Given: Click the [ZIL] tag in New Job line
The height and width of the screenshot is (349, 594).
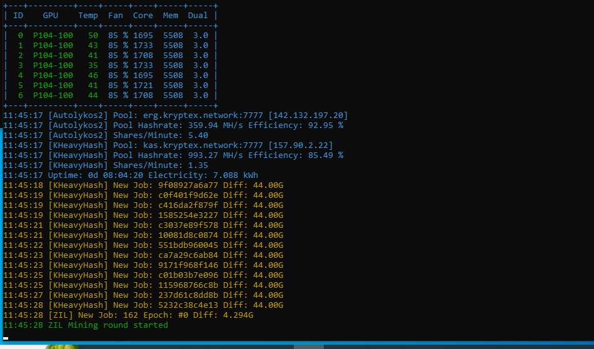Looking at the screenshot, I should tap(60, 315).
